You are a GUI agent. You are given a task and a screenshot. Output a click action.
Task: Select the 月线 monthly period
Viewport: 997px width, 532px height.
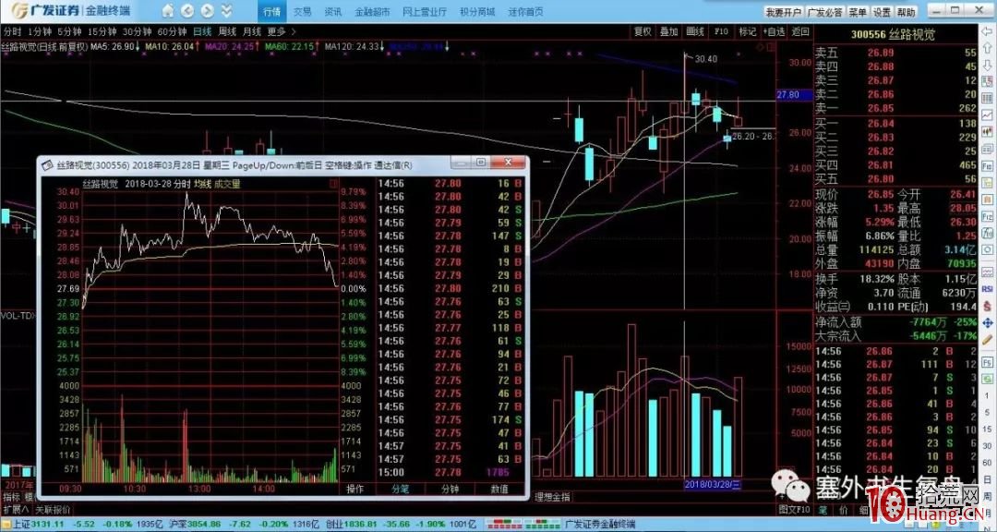252,31
